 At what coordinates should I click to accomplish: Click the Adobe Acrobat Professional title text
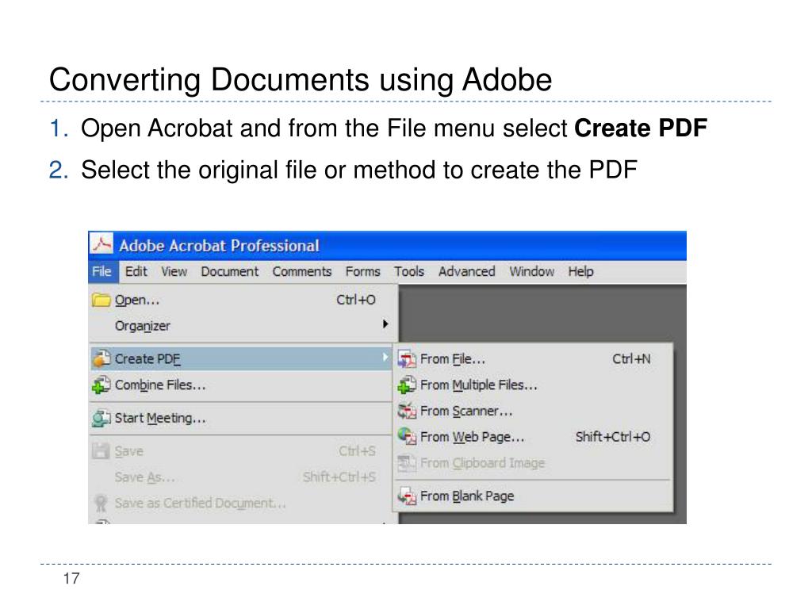(x=219, y=246)
